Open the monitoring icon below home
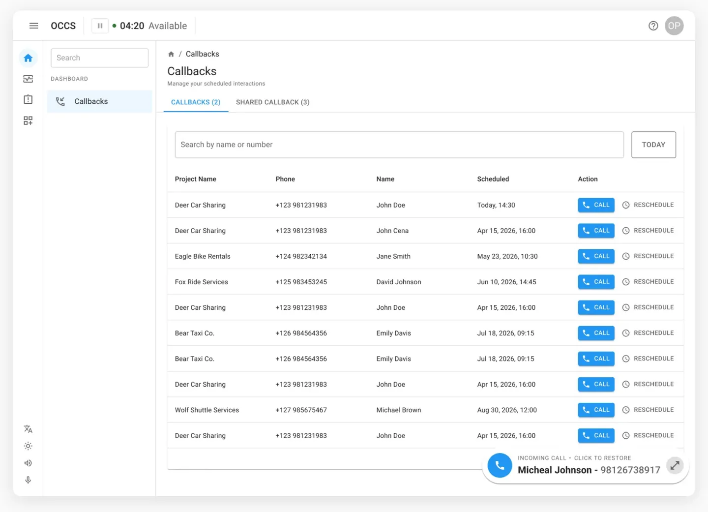 (28, 79)
